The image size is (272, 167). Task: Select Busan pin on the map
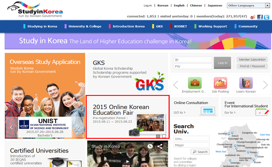point(254,160)
